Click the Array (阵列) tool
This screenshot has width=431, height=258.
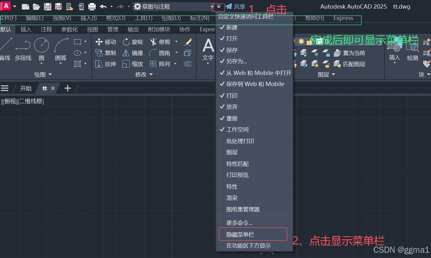tap(160, 64)
